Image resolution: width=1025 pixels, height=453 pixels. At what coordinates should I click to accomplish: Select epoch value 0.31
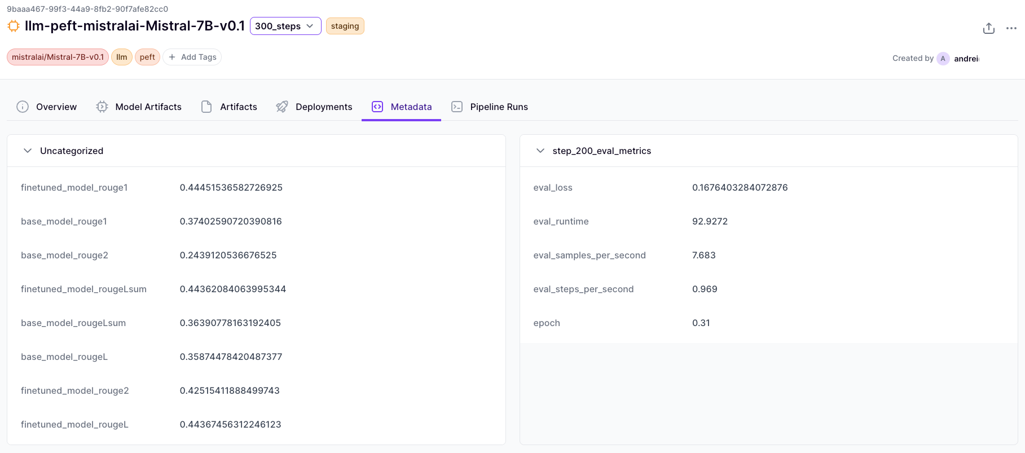pyautogui.click(x=701, y=323)
